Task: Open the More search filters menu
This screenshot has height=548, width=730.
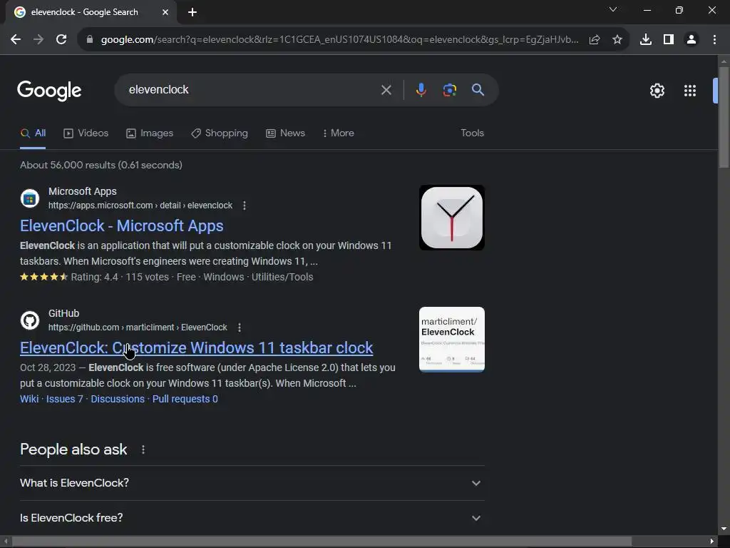Action: (339, 133)
